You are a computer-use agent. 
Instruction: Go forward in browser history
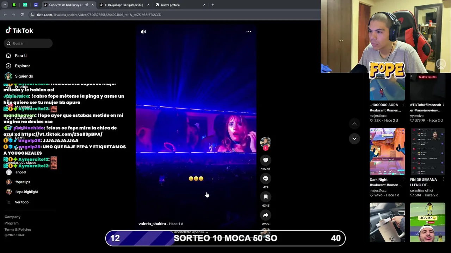click(13, 15)
